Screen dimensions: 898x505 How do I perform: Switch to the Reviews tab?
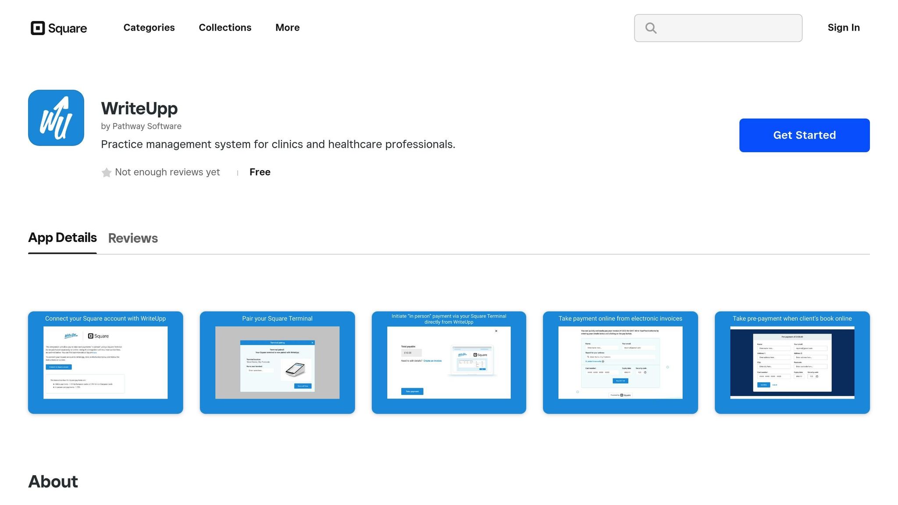tap(133, 238)
